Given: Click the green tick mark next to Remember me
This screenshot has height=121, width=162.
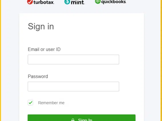Looking at the screenshot, I should [x=30, y=103].
